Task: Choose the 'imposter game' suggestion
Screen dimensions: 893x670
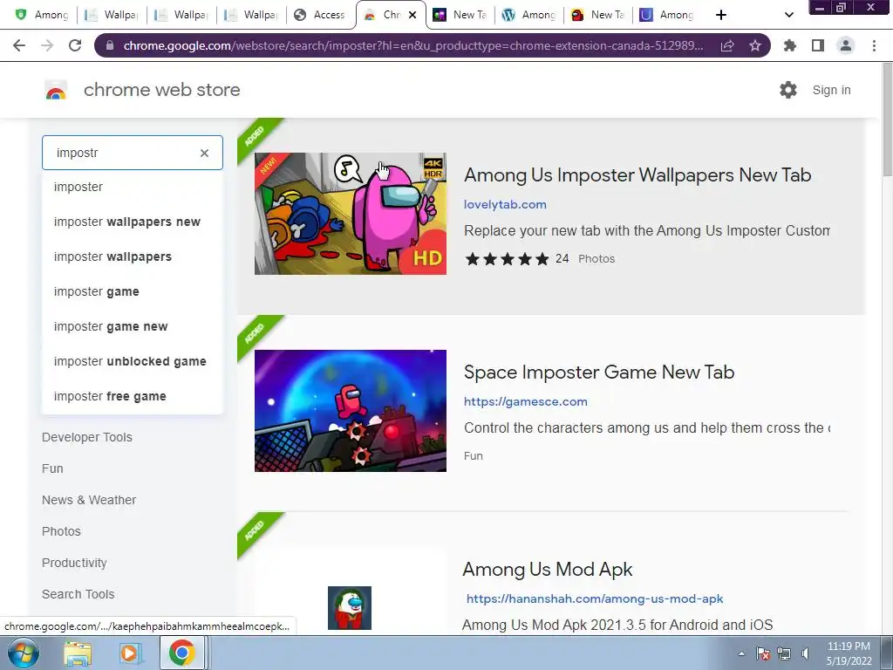Action: click(x=133, y=291)
